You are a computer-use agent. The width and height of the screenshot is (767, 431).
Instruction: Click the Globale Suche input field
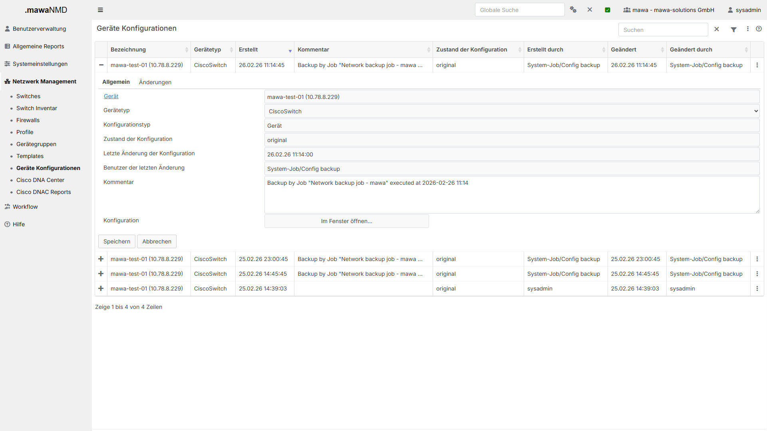[x=519, y=10]
